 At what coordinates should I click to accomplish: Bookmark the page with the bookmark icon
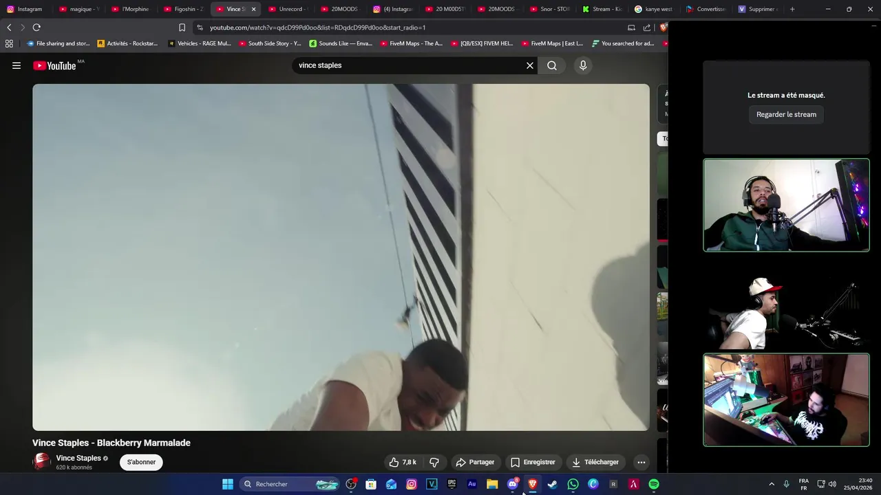coord(182,27)
